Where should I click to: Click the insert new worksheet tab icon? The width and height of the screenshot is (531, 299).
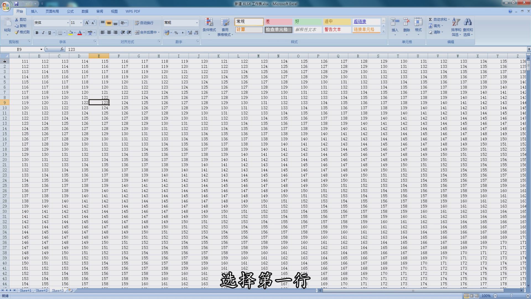coord(71,290)
